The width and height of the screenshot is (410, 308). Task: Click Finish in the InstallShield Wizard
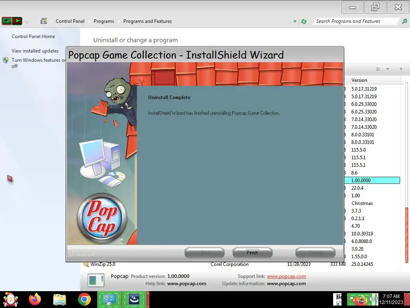point(252,253)
